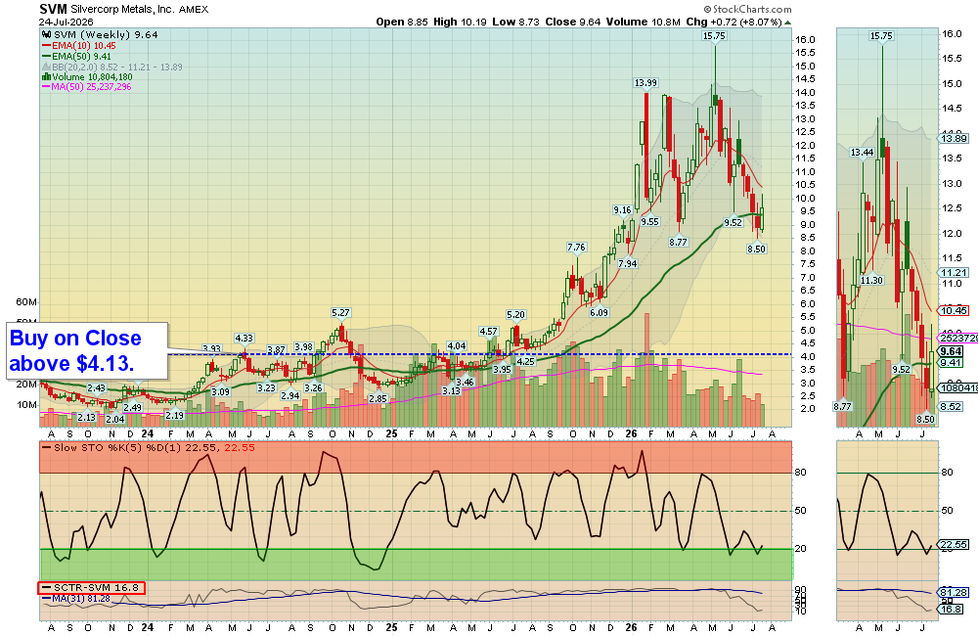Click the 4.25 trough label
This screenshot has width=978, height=636.
(x=525, y=361)
